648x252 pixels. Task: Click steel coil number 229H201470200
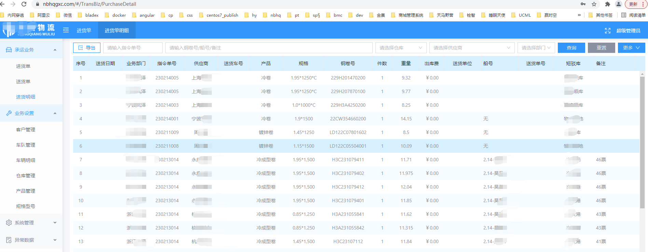pos(348,78)
